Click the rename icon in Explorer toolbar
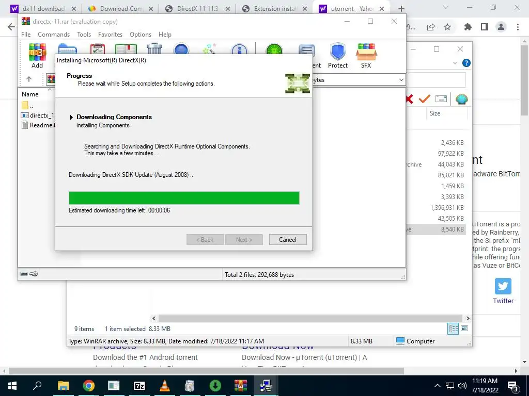Screen dimensions: 529x396 tap(441, 98)
